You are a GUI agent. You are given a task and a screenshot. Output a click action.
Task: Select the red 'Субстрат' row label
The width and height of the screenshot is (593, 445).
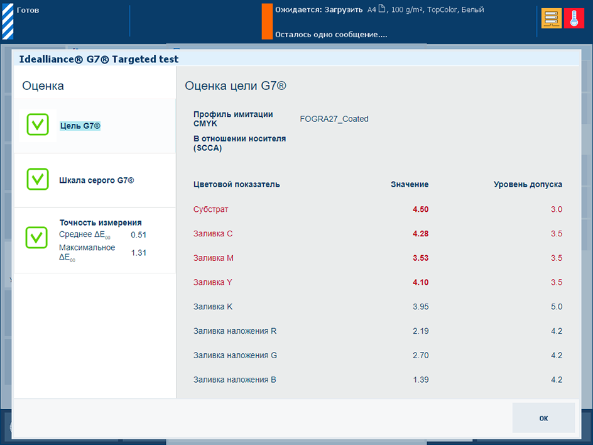210,209
